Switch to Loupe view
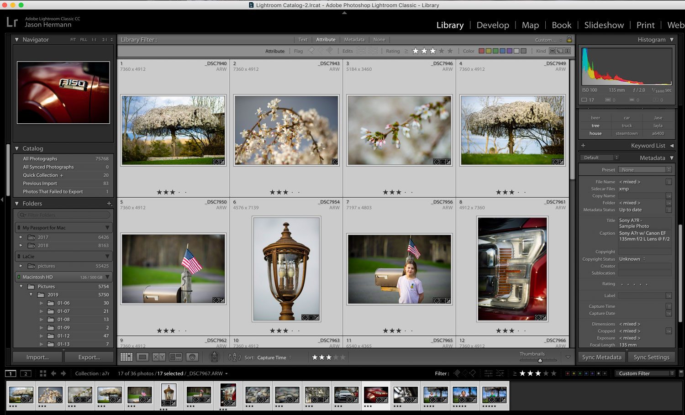Viewport: 685px width, 415px height. 142,357
